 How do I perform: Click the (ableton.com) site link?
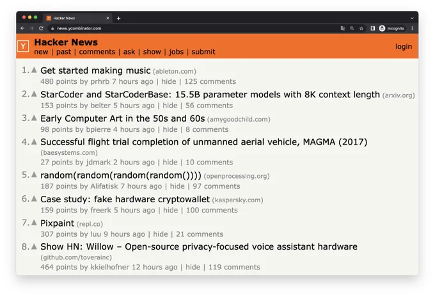[175, 72]
